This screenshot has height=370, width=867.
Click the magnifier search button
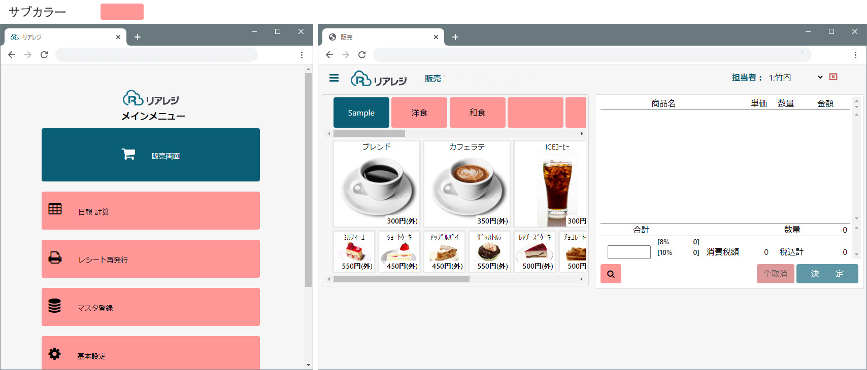point(611,274)
